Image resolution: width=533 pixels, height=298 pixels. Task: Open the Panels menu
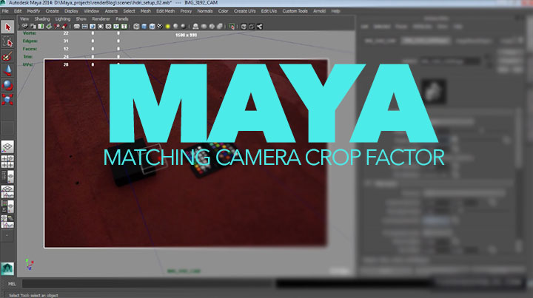coord(122,19)
